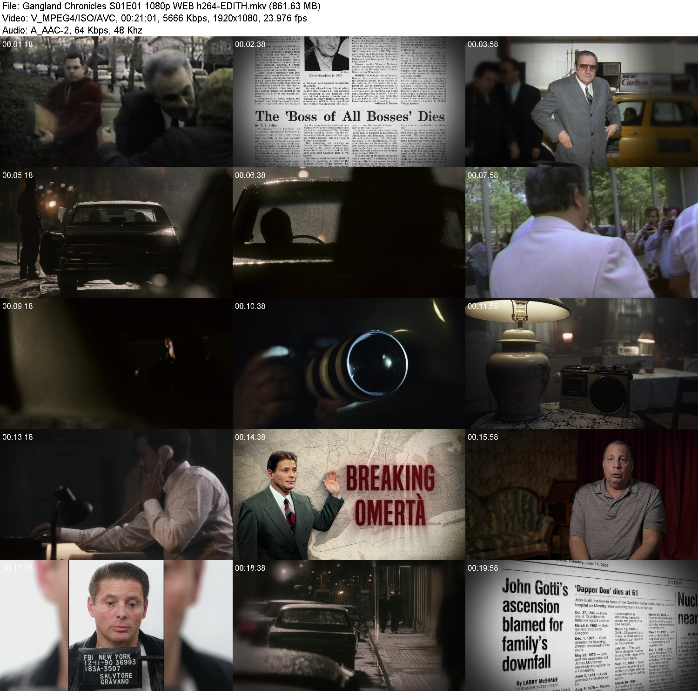Image resolution: width=698 pixels, height=691 pixels.
Task: Click the 'BREAKING OMERTÀ' title text
Action: tap(390, 494)
